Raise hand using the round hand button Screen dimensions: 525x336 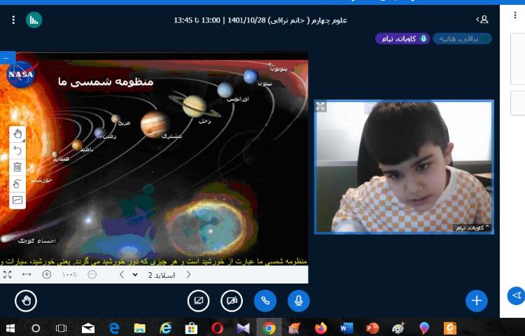[26, 300]
